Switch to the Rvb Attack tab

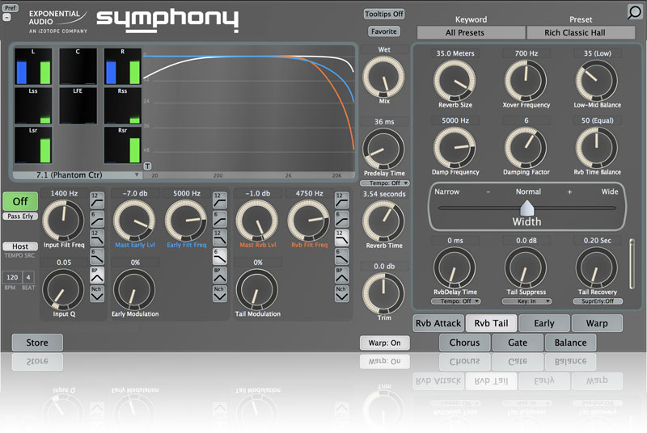(x=438, y=323)
